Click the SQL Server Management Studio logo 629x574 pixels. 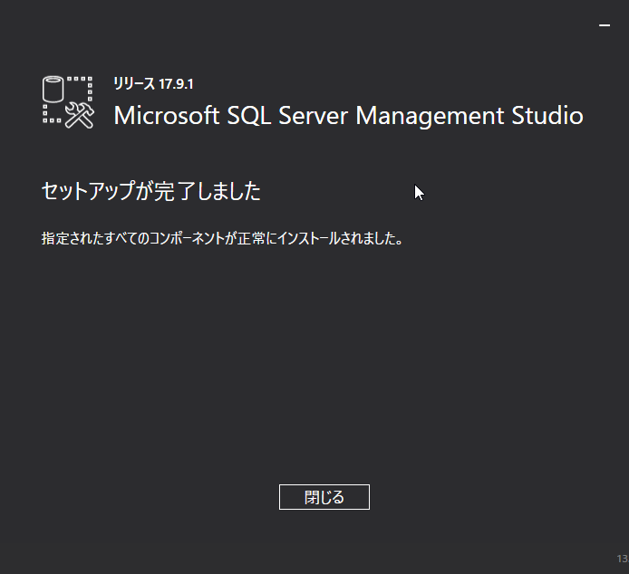pyautogui.click(x=69, y=100)
